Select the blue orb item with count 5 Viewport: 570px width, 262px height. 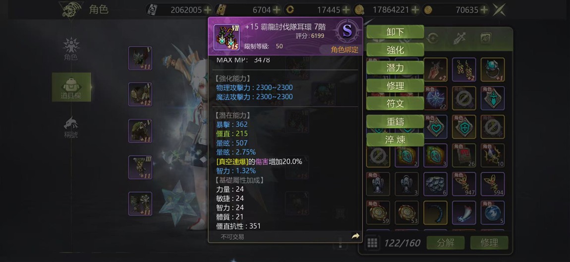coord(493,212)
